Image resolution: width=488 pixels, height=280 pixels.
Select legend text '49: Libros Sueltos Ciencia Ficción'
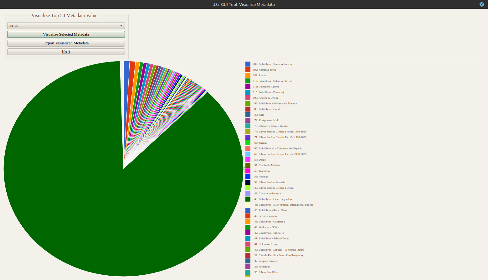pyautogui.click(x=274, y=188)
